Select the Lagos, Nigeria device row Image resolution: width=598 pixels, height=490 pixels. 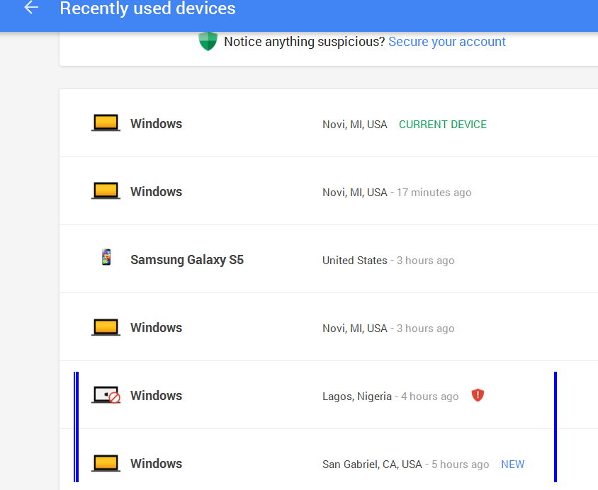point(329,395)
